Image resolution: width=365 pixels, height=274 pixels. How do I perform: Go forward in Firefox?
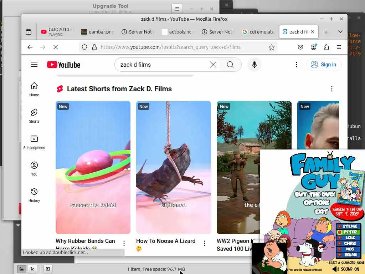[43, 47]
